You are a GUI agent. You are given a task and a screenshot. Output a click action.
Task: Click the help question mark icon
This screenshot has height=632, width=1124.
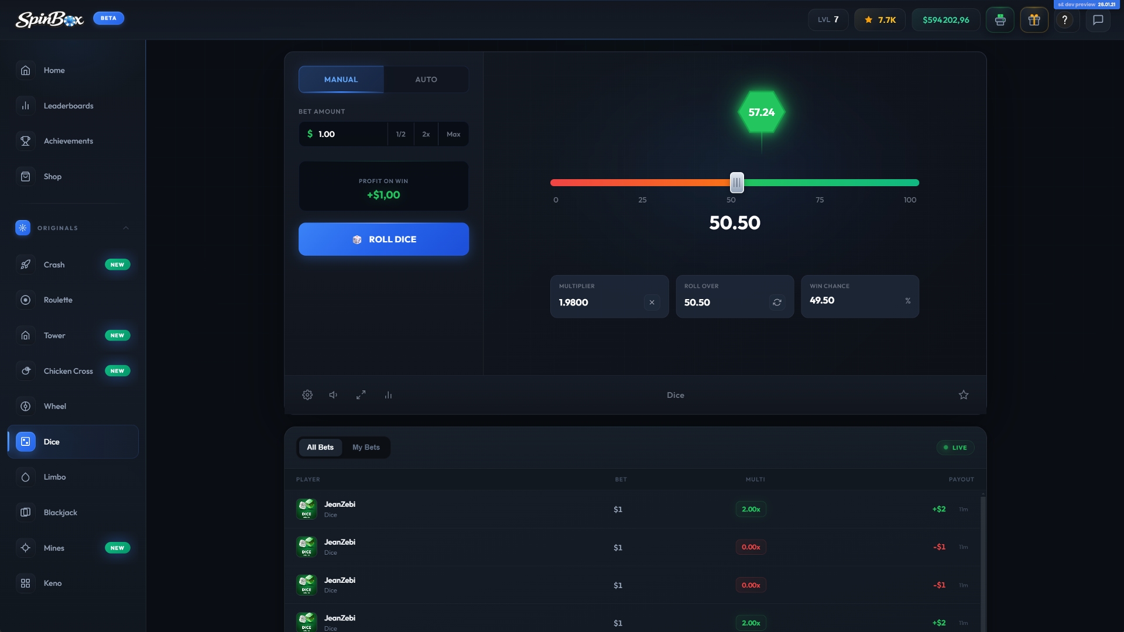pos(1065,20)
